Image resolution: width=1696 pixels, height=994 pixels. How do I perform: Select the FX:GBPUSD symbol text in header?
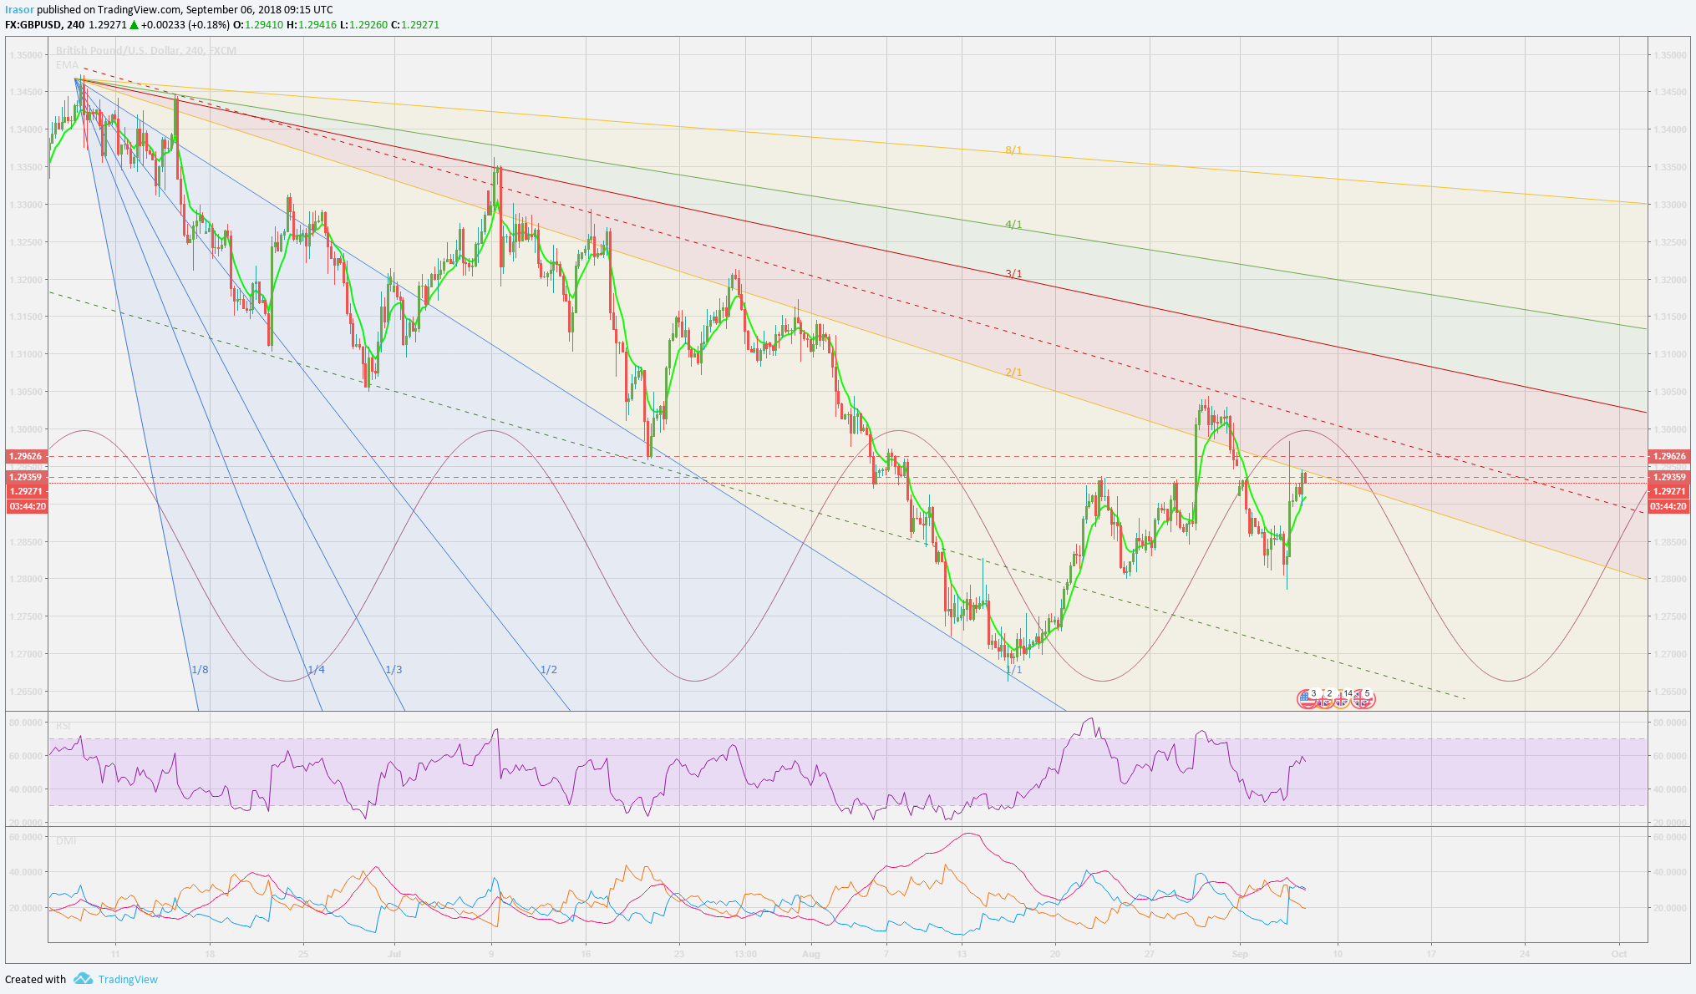tap(33, 25)
